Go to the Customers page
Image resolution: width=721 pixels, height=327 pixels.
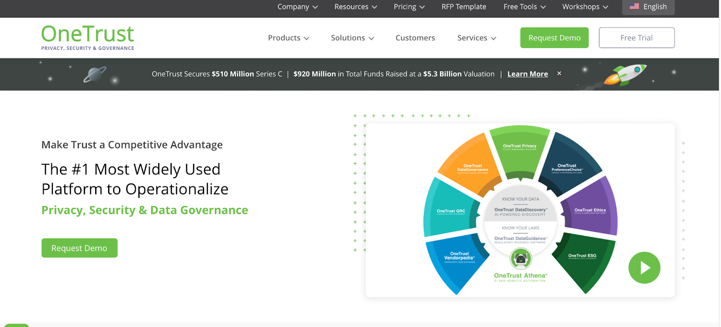[415, 38]
